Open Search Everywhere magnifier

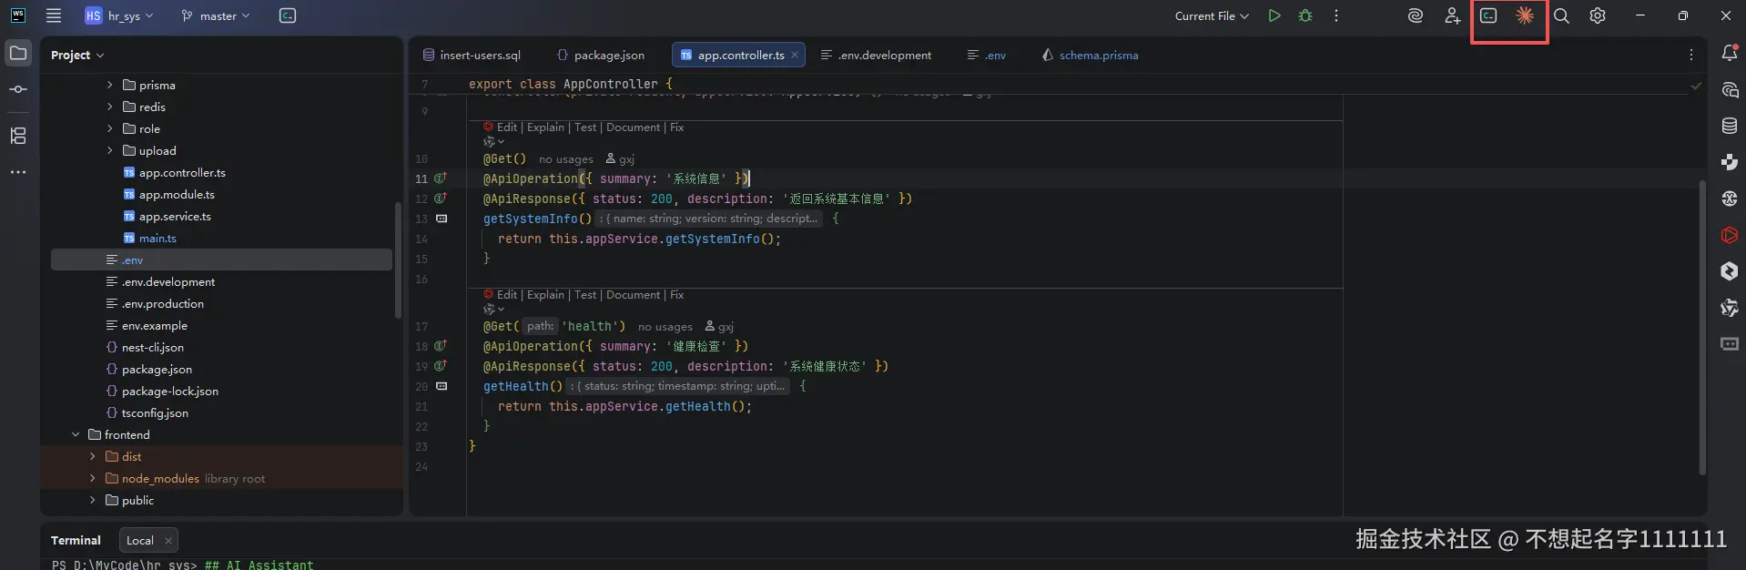[x=1561, y=15]
